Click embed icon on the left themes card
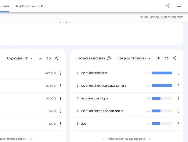The height and width of the screenshot is (142, 188). 49,58
